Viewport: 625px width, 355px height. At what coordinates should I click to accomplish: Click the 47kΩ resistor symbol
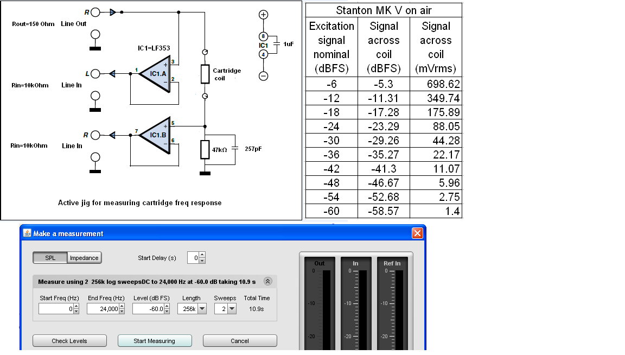tap(205, 150)
